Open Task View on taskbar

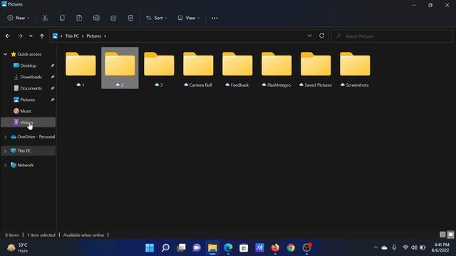click(x=181, y=247)
